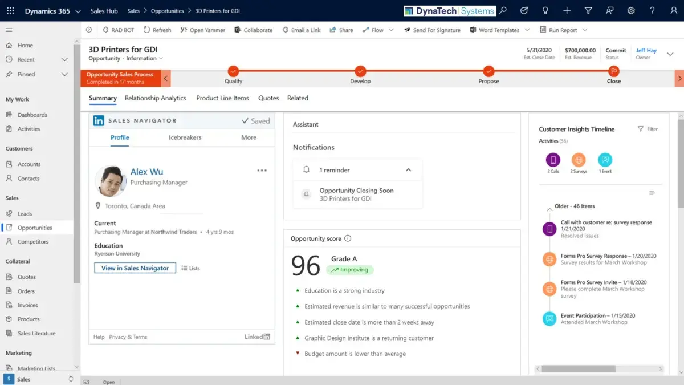The height and width of the screenshot is (385, 684).
Task: Open the timeline Filter button
Action: [648, 129]
